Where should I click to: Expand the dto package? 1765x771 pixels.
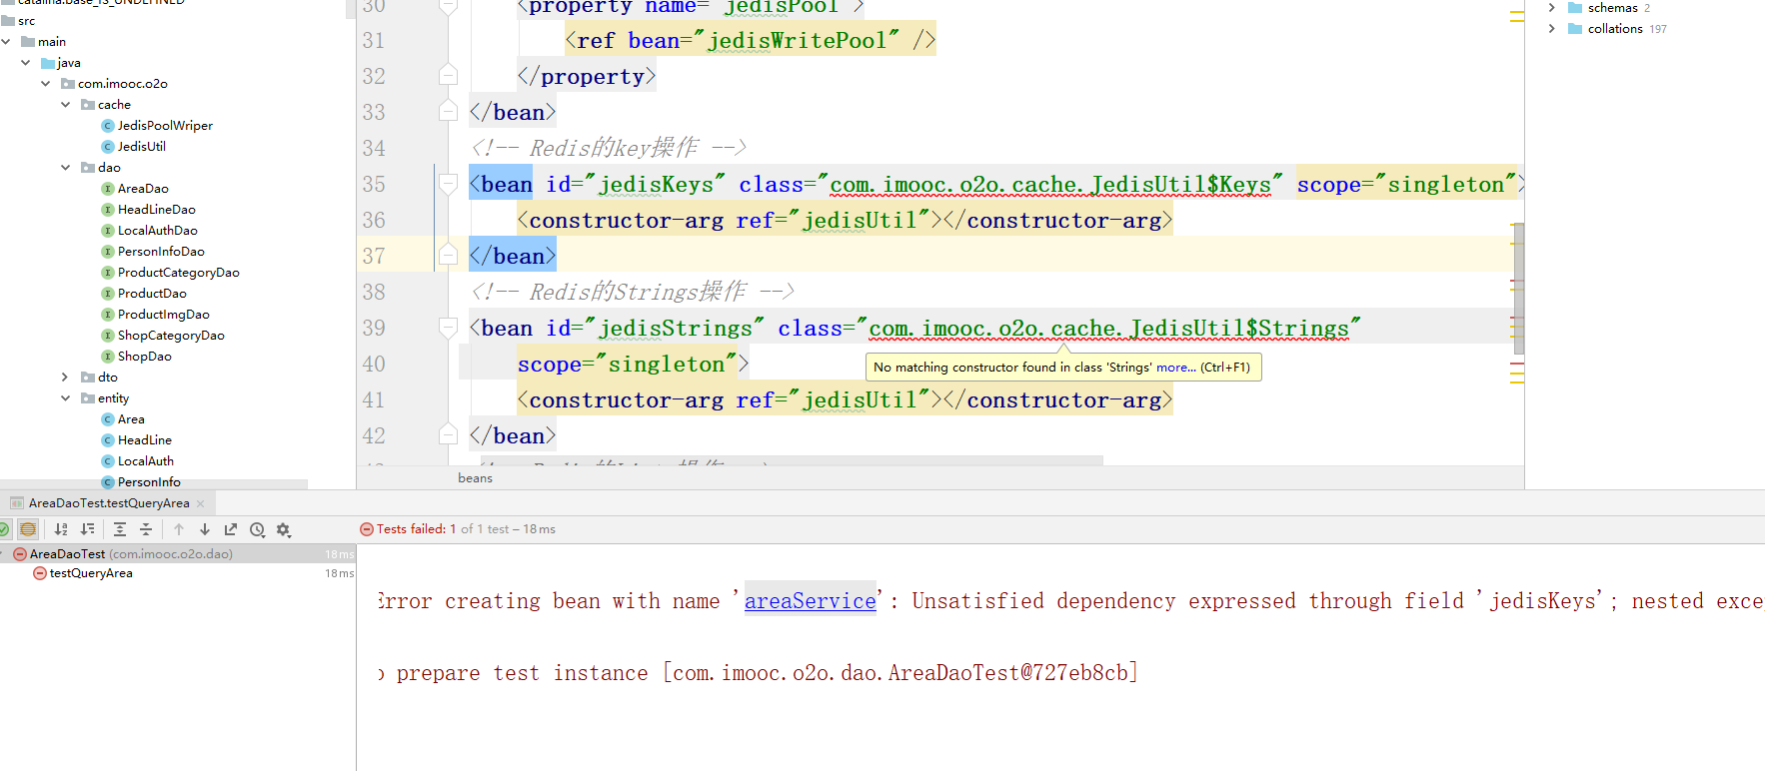click(x=66, y=378)
